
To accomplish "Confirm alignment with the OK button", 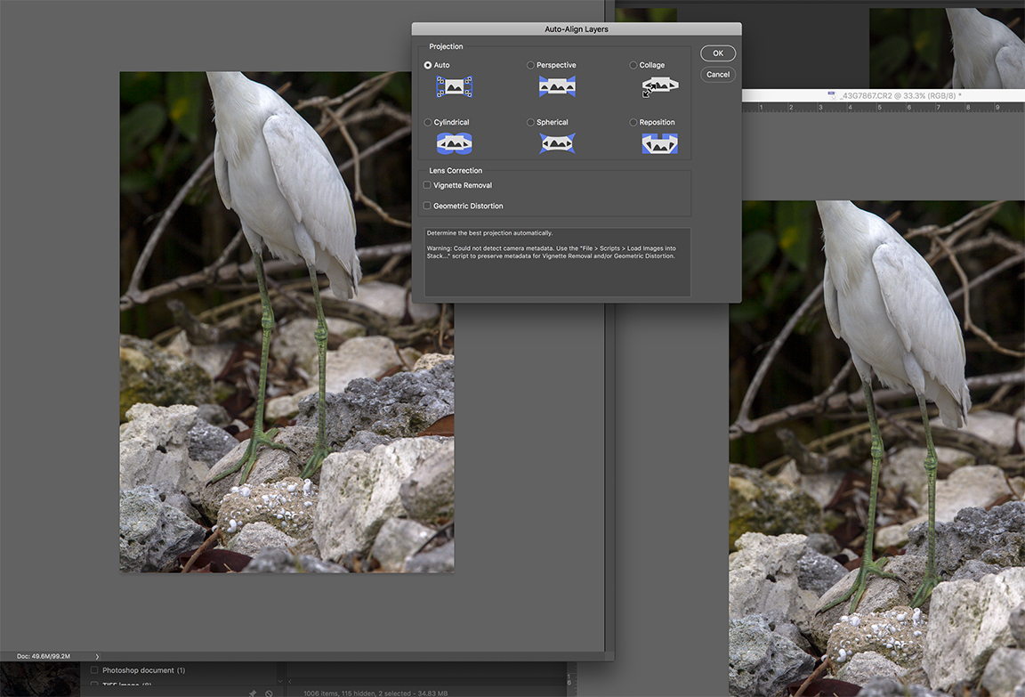I will pyautogui.click(x=717, y=53).
